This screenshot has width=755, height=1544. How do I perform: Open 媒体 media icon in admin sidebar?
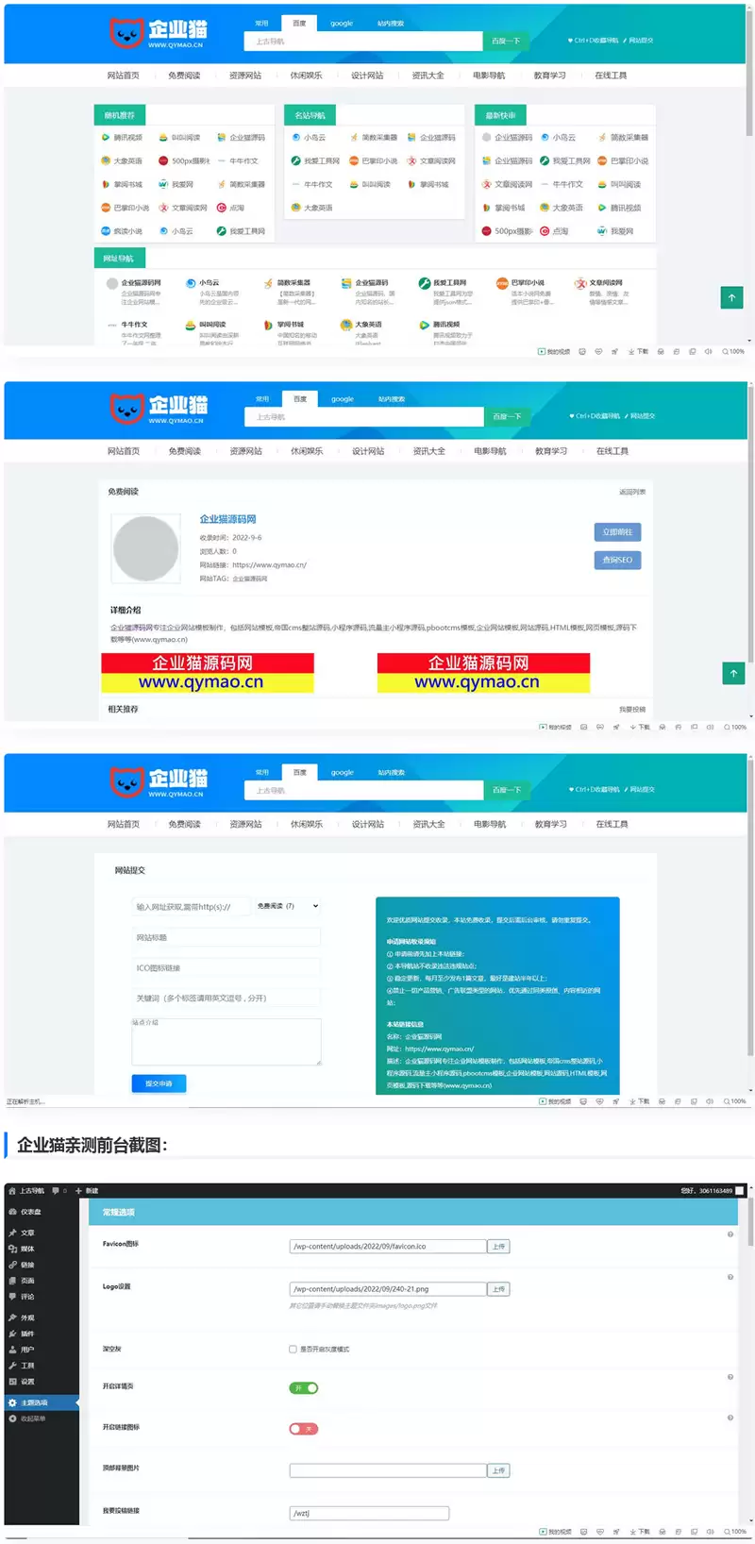[x=12, y=1249]
